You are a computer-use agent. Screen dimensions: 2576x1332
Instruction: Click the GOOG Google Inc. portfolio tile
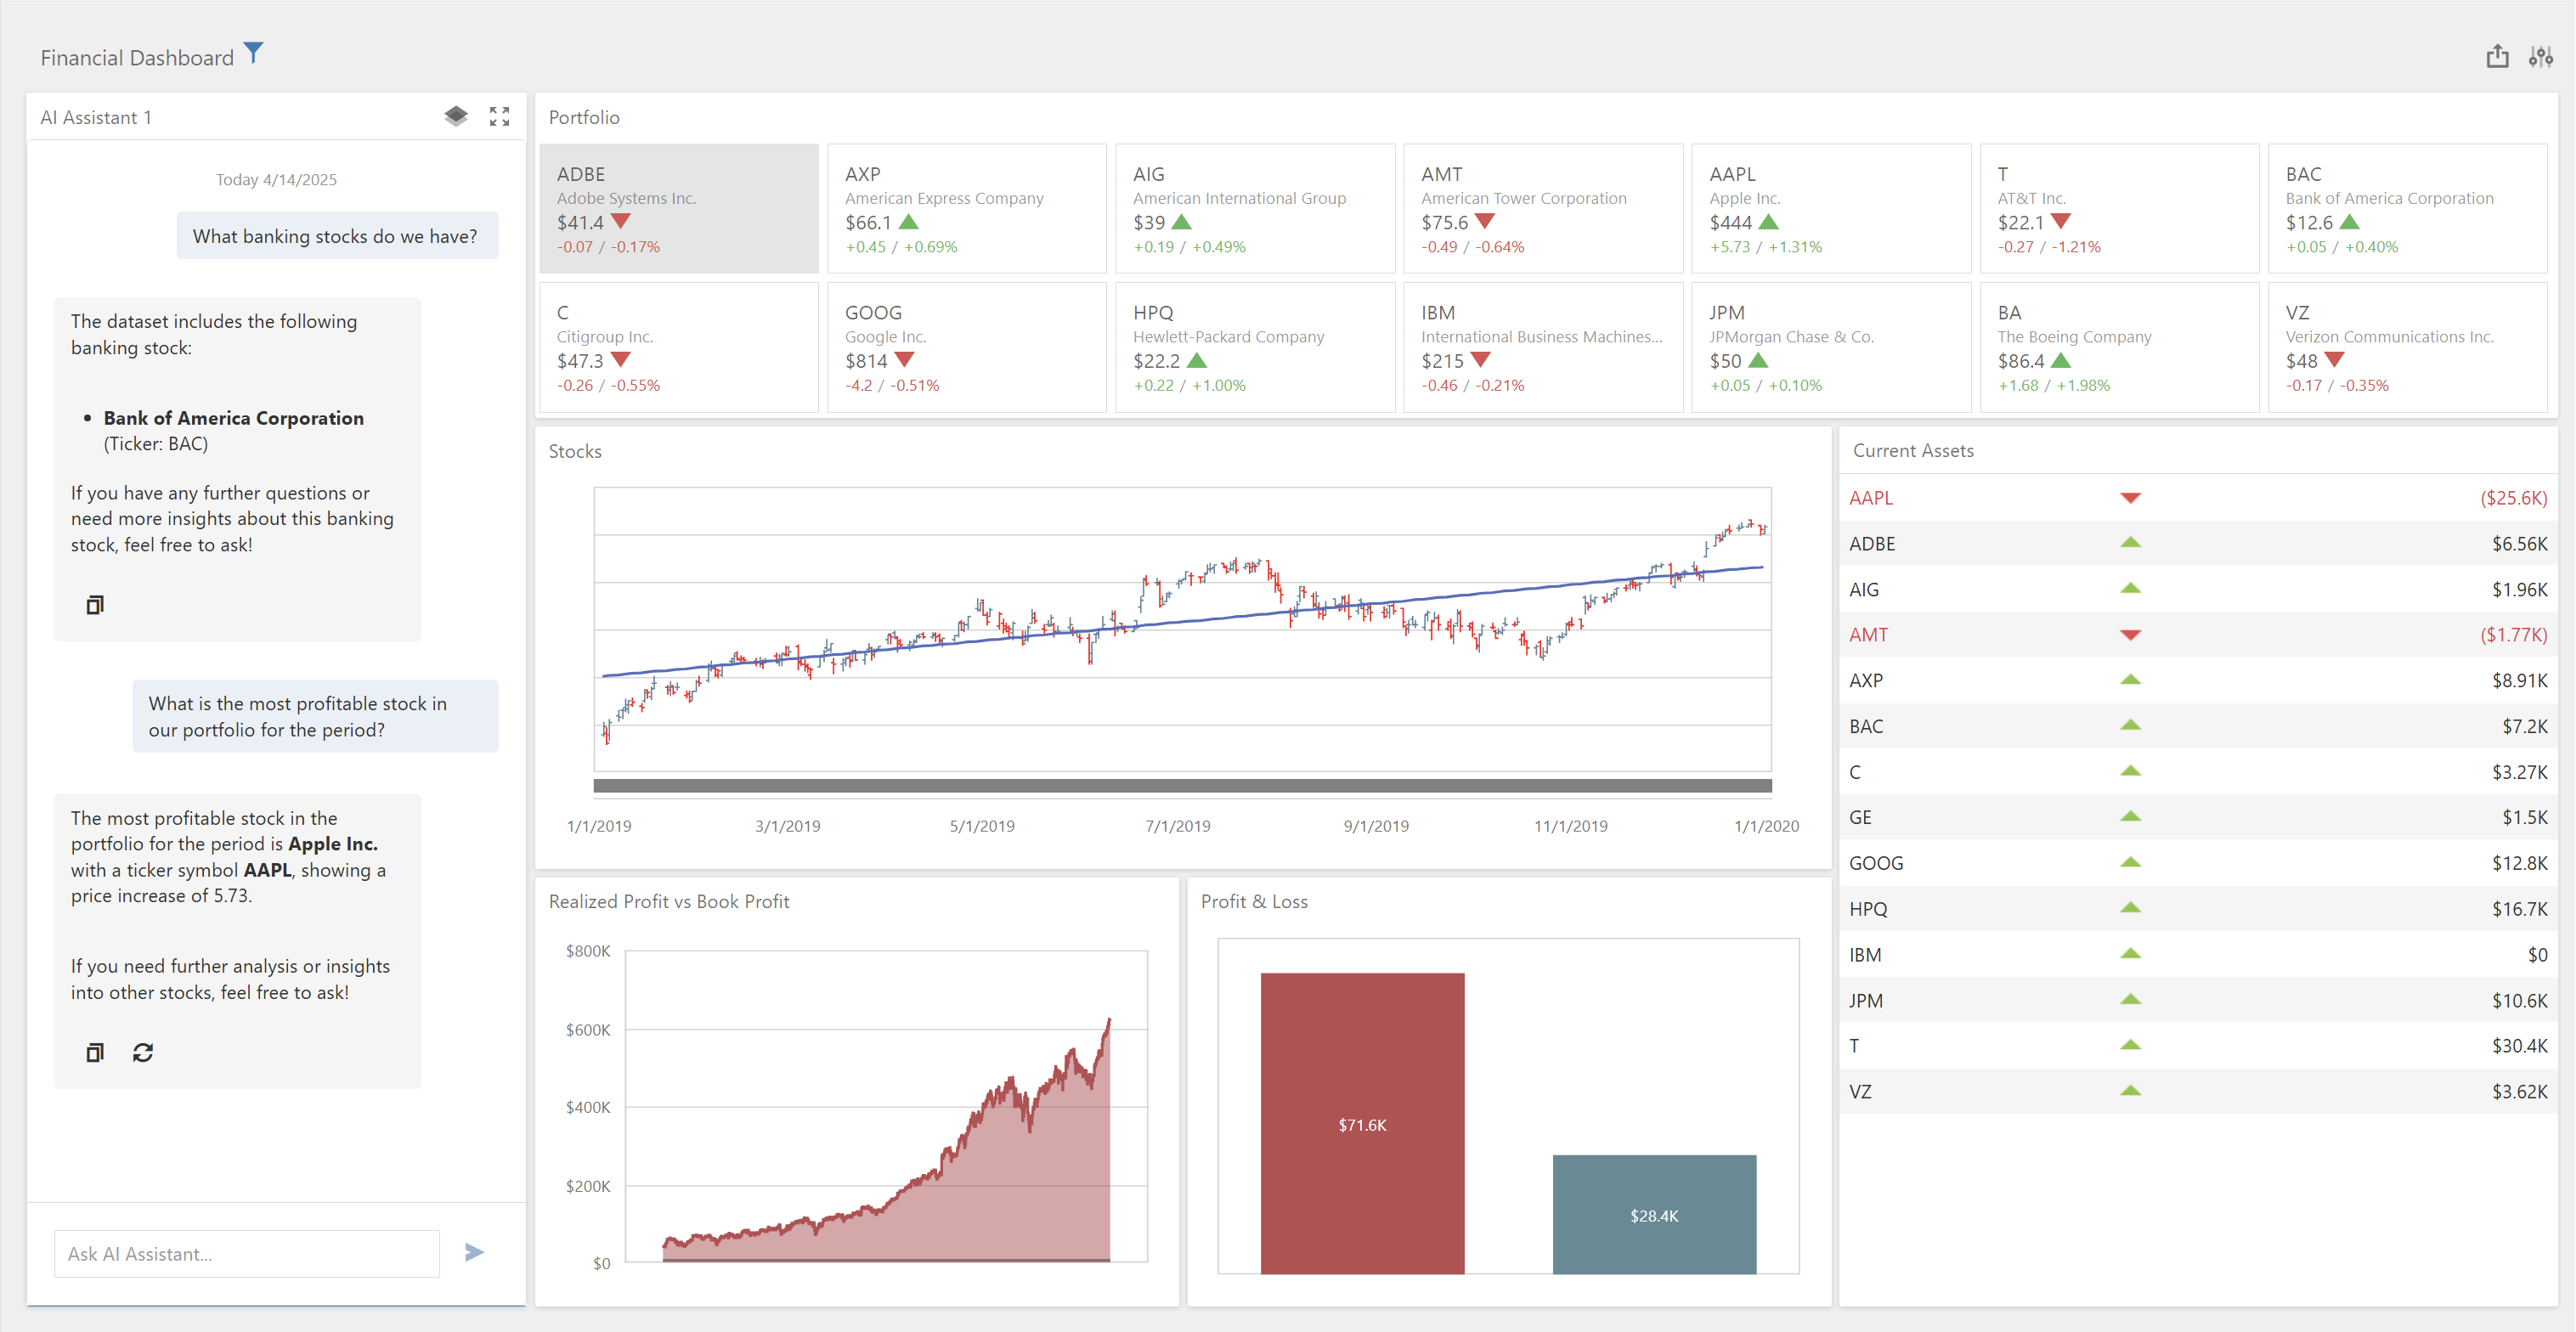click(966, 347)
